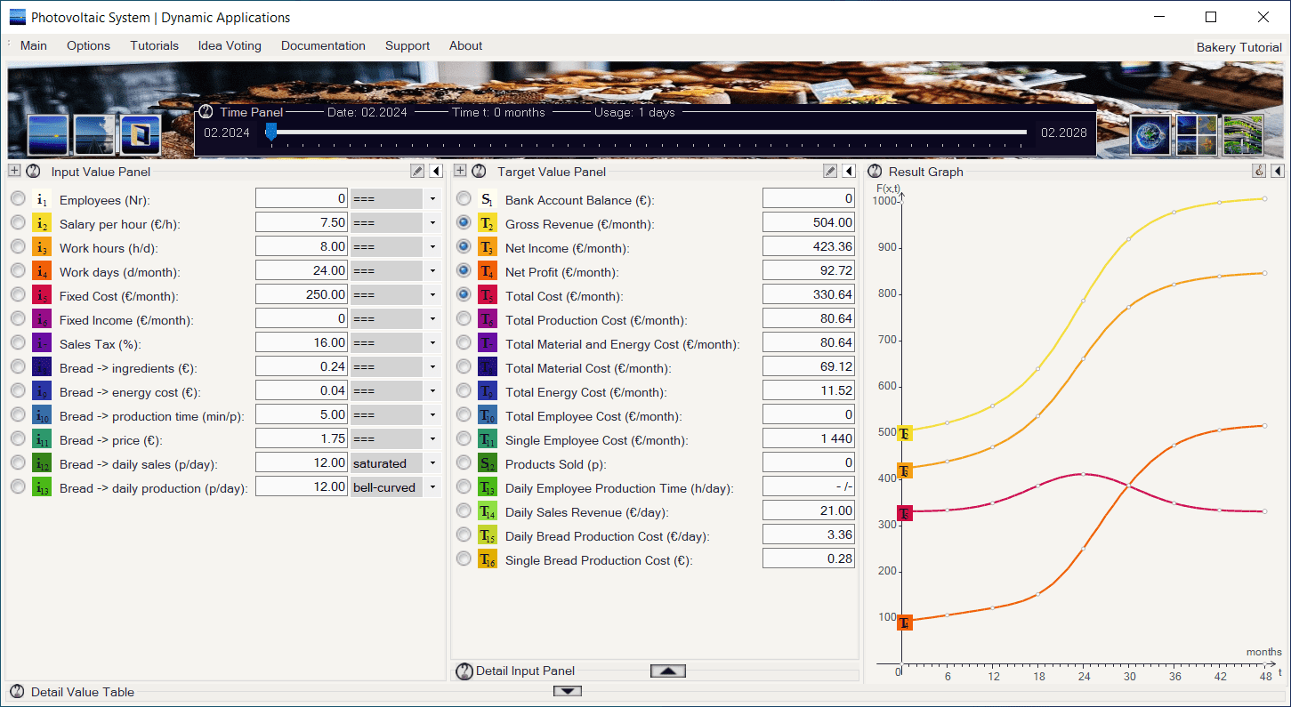Click the i2 icon beside Salary per hour

pos(42,223)
